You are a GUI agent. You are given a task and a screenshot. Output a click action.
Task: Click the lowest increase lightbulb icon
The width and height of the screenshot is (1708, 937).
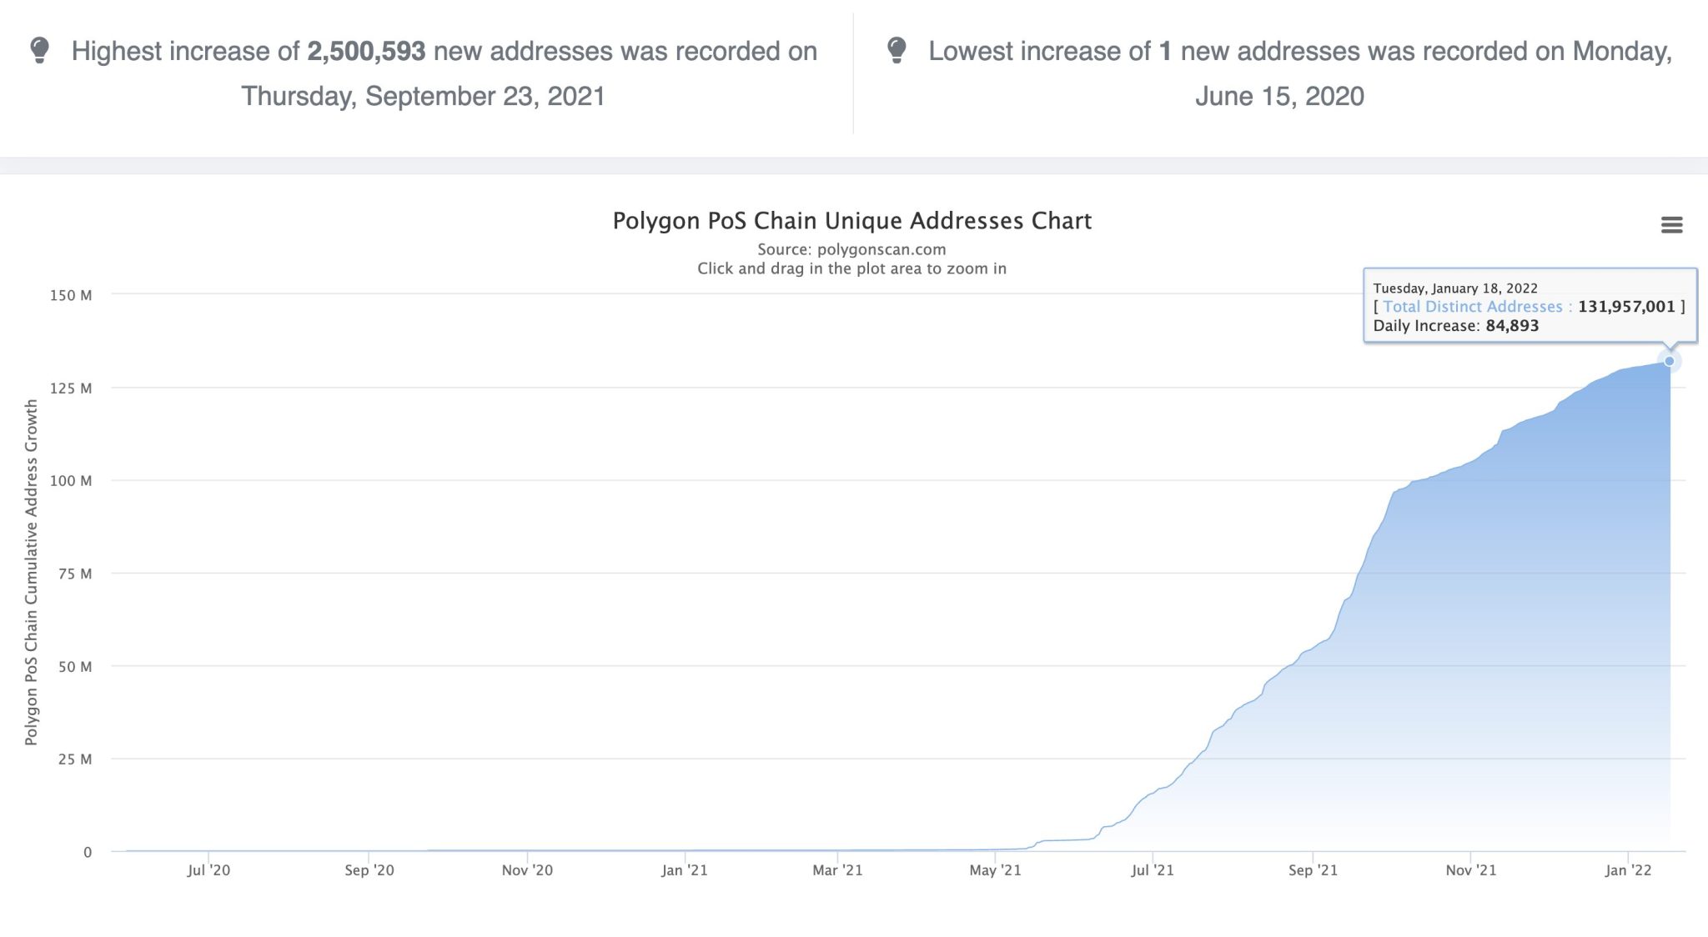pos(897,51)
